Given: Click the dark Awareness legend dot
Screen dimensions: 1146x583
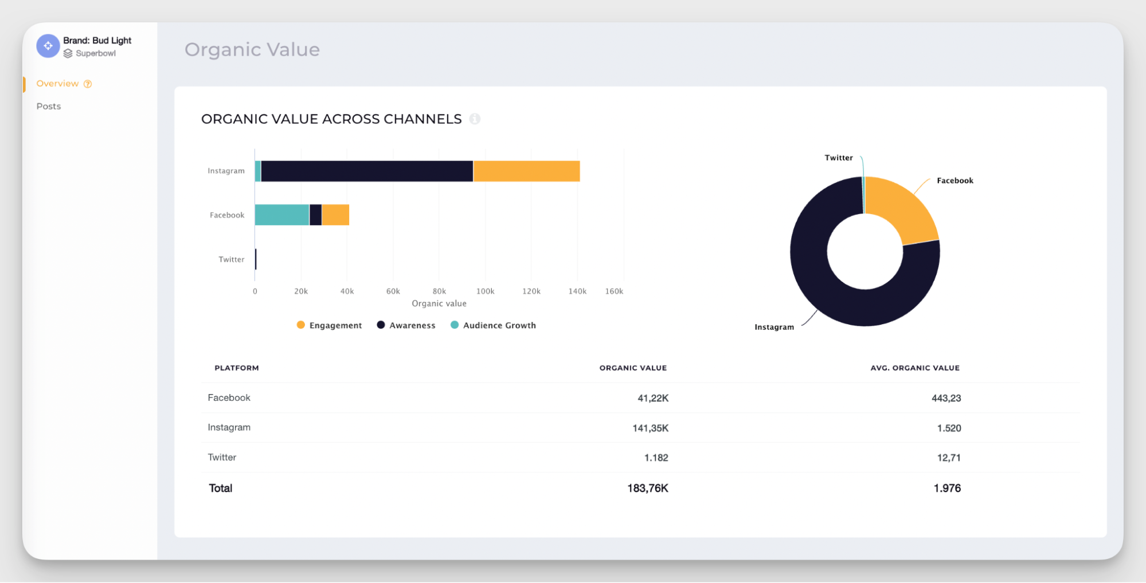Looking at the screenshot, I should coord(380,325).
